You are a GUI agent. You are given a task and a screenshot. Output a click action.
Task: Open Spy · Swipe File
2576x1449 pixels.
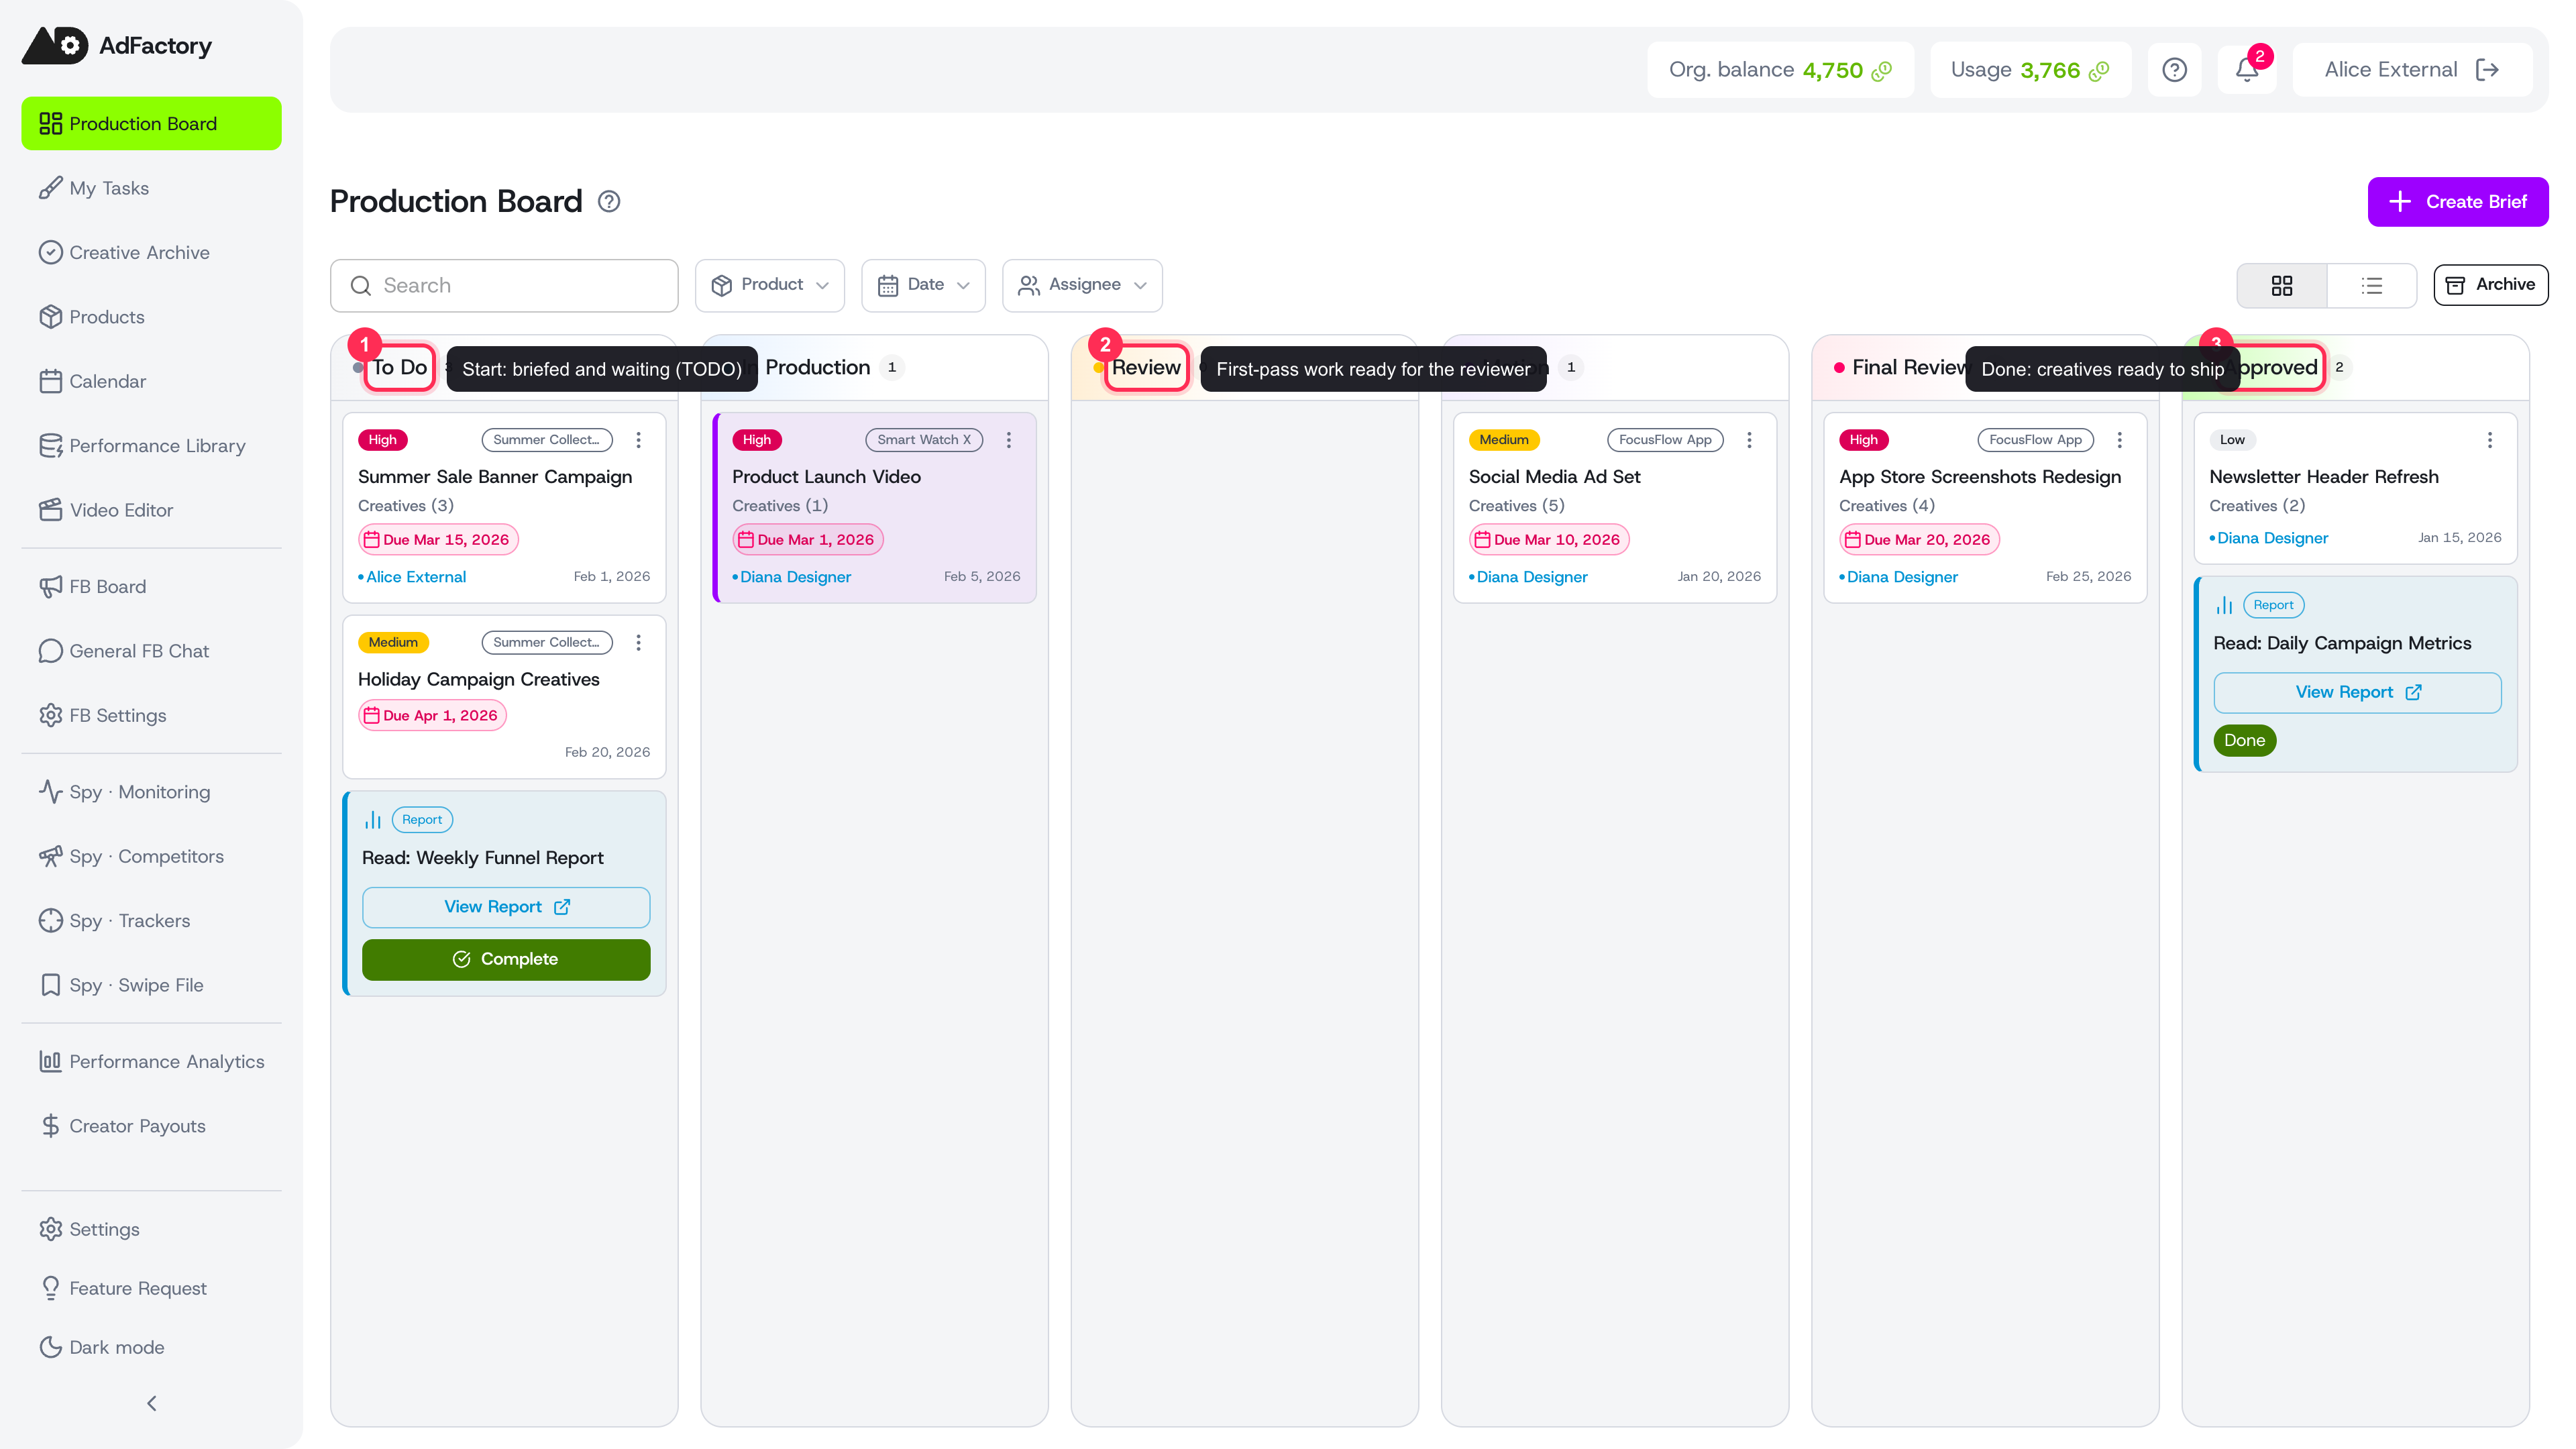[x=151, y=985]
